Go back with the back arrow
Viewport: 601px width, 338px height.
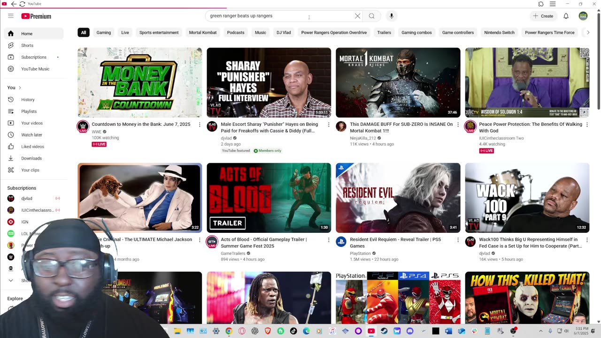(14, 4)
